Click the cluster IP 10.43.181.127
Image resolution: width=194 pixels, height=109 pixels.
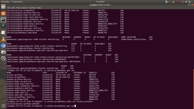(x=63, y=75)
